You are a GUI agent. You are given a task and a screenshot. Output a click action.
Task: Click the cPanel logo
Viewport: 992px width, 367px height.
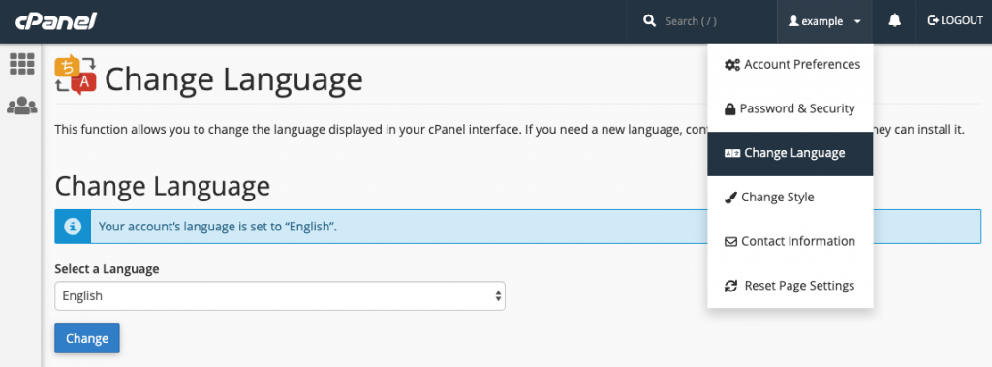pyautogui.click(x=56, y=21)
